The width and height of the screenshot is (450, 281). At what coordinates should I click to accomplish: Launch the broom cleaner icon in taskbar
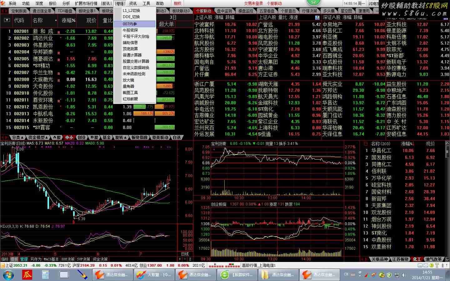pyautogui.click(x=82, y=275)
